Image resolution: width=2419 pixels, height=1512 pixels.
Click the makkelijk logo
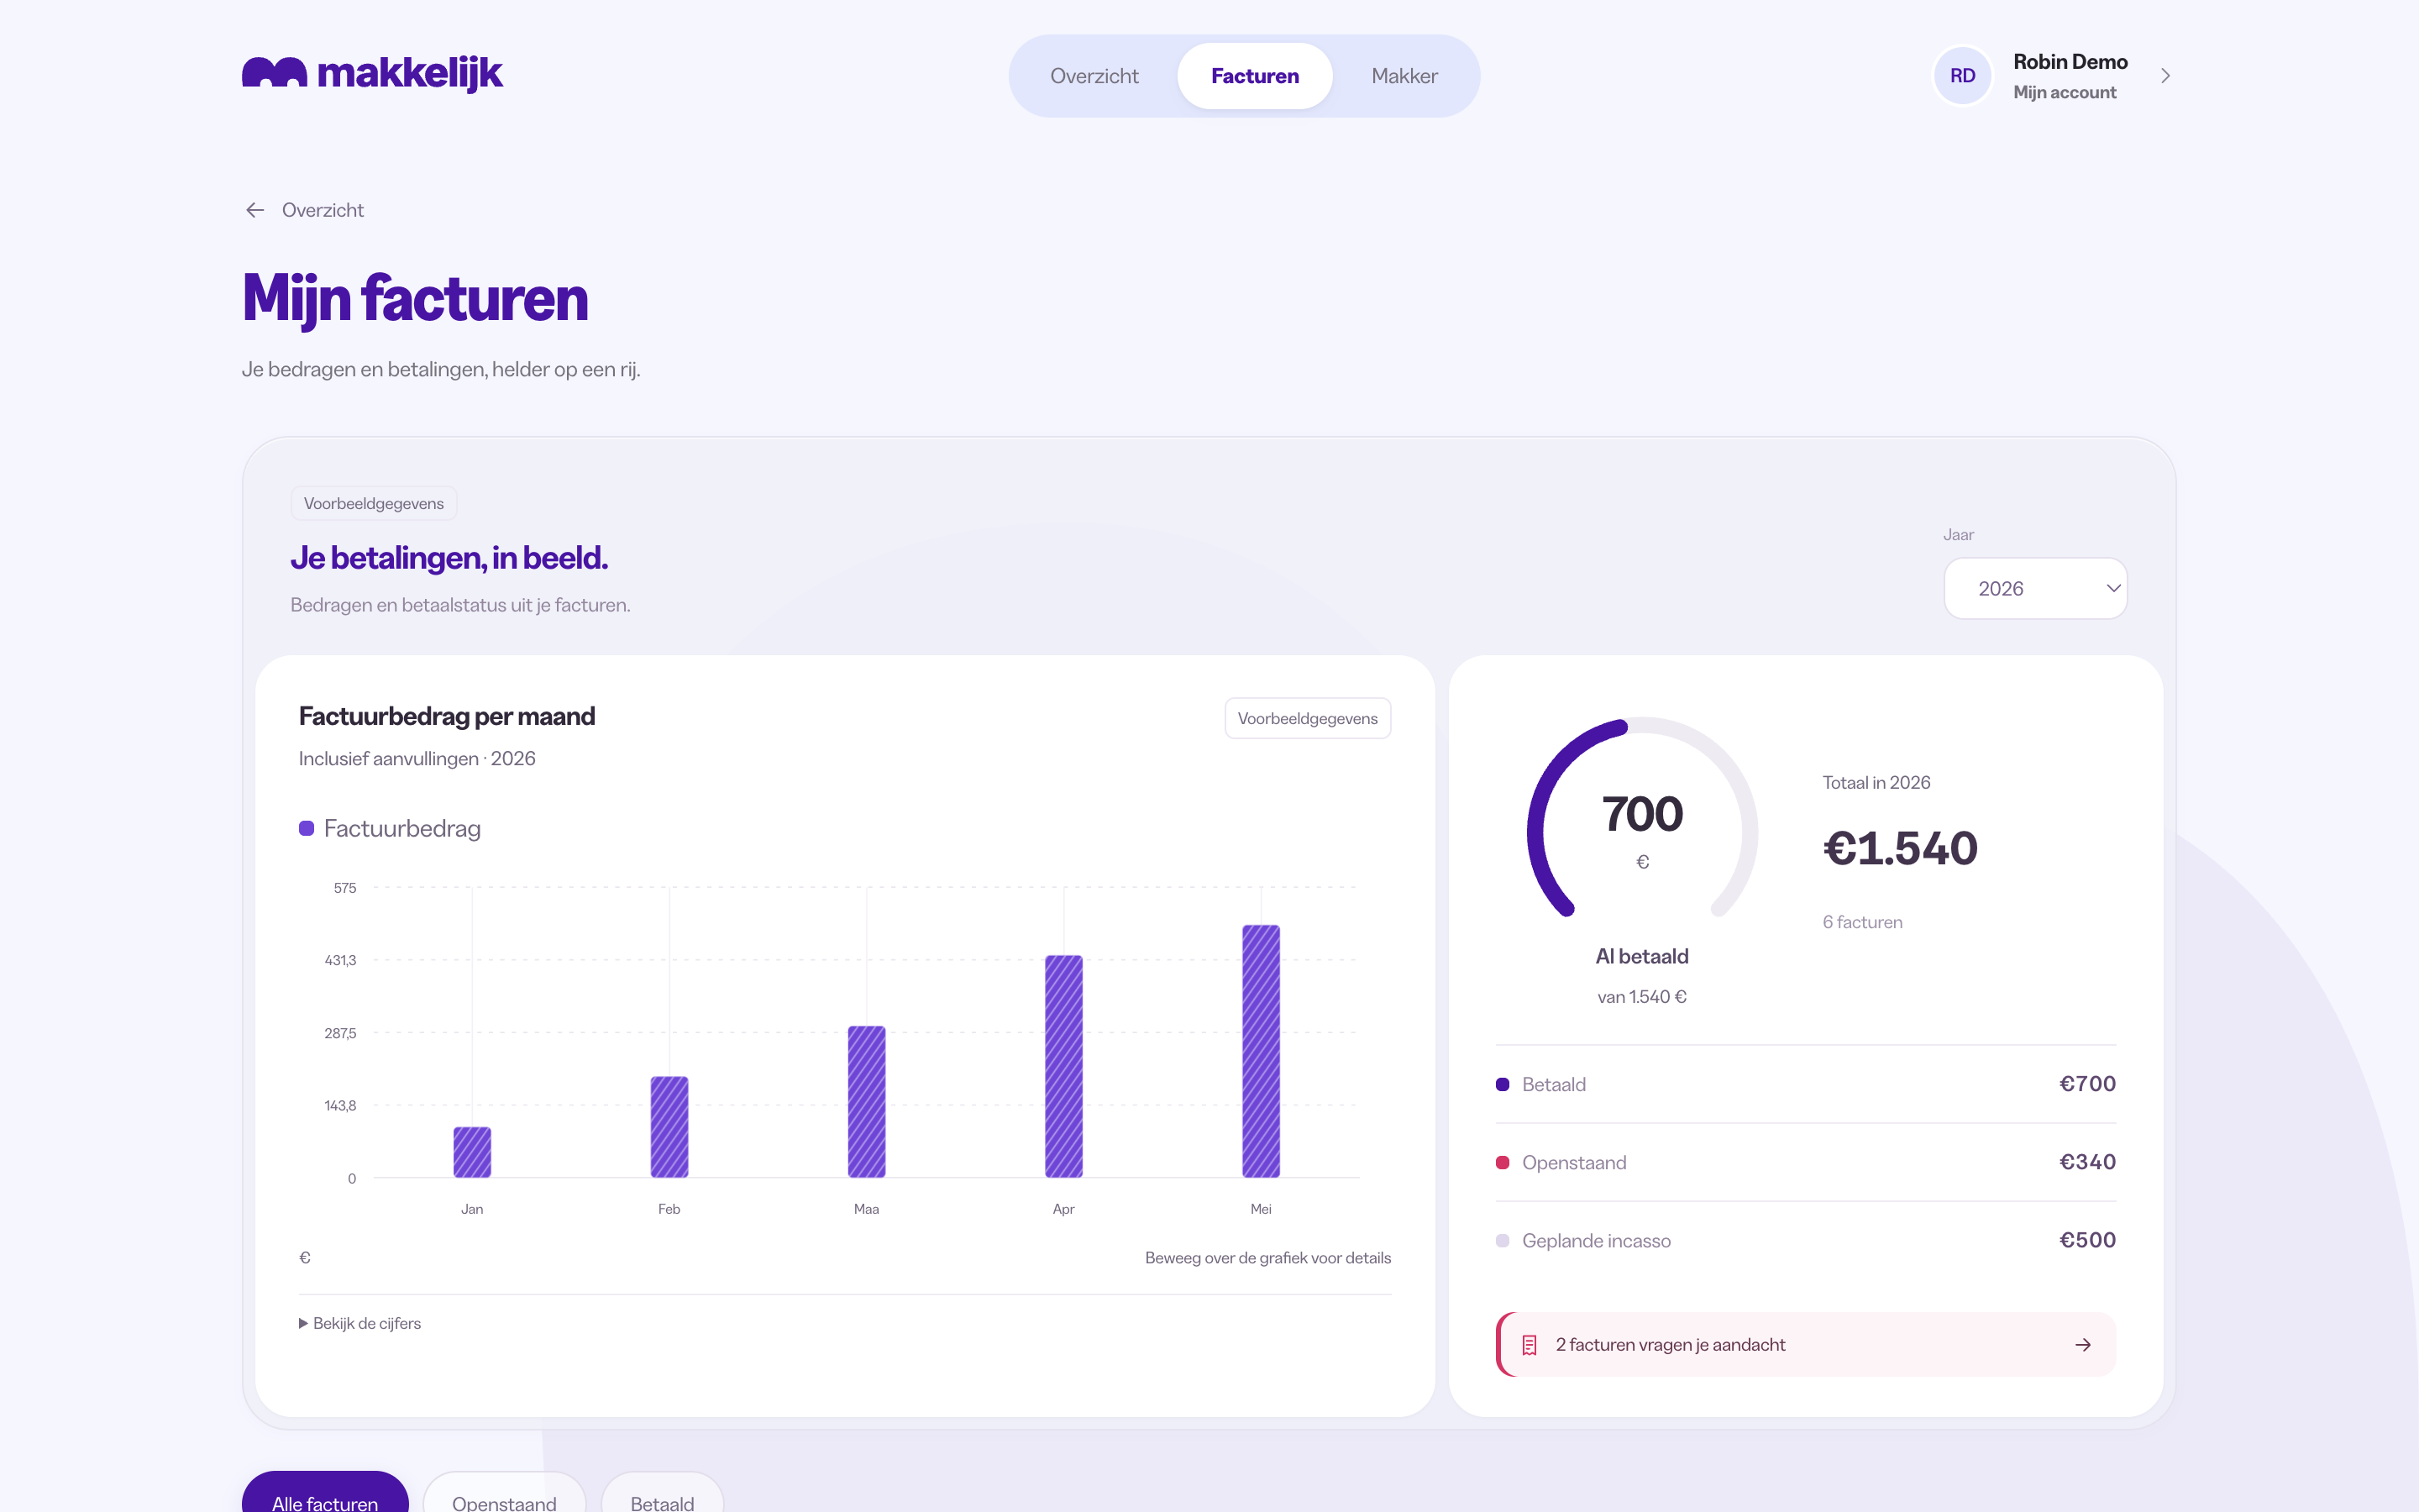pyautogui.click(x=372, y=73)
